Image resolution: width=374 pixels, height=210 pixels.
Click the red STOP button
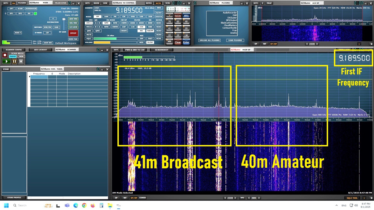(73, 33)
